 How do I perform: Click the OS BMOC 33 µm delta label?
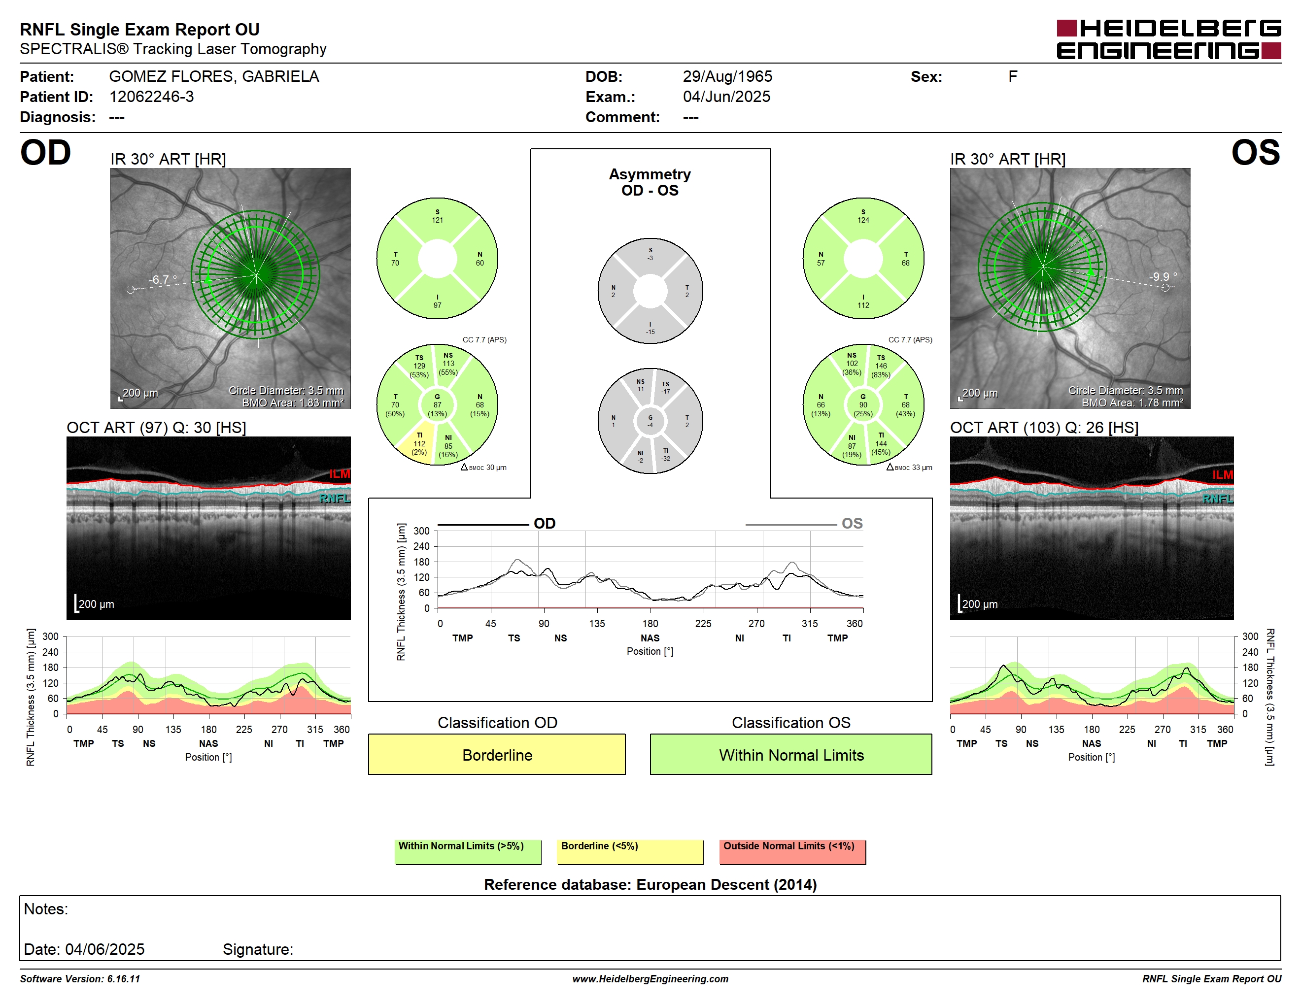click(909, 468)
